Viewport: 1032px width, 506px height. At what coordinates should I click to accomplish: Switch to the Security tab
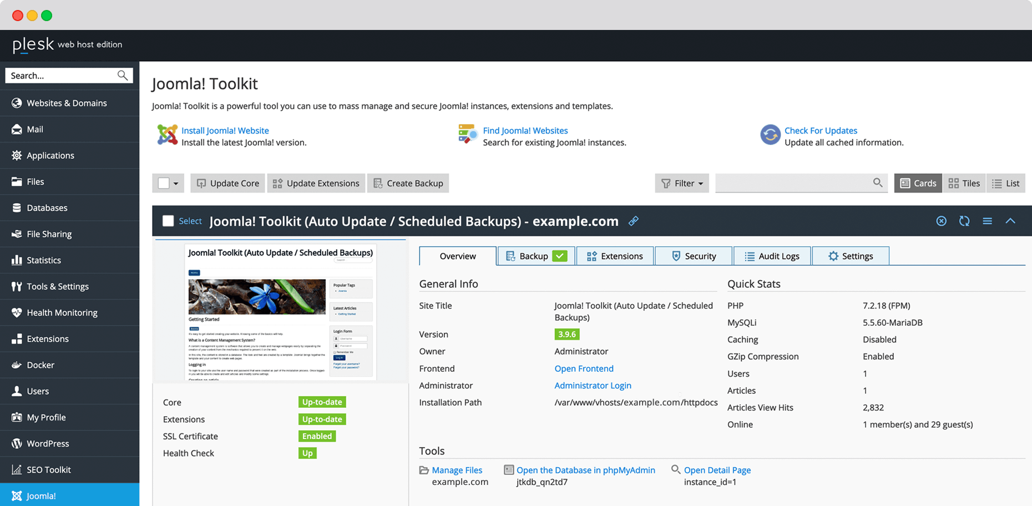(x=693, y=256)
